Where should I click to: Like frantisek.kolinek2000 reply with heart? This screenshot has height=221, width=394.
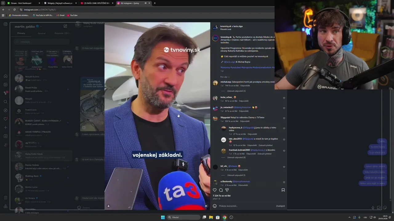point(284,151)
